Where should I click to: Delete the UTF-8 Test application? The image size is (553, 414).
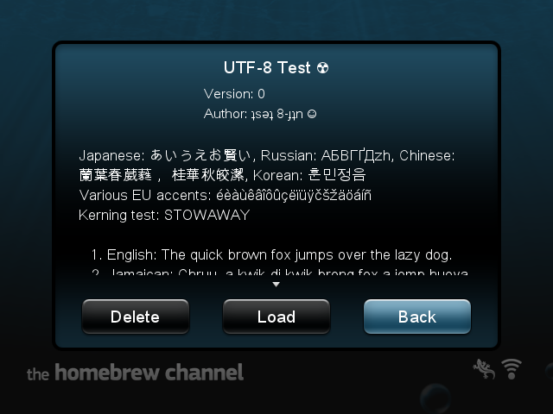(136, 317)
